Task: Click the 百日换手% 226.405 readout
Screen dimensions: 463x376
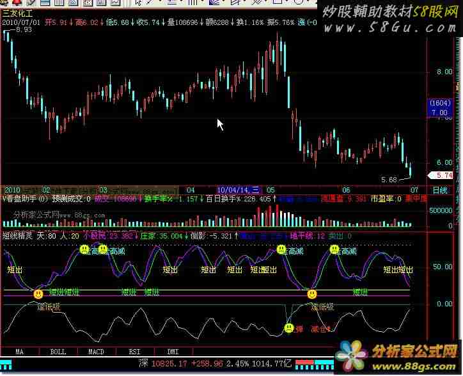Action: (x=239, y=199)
